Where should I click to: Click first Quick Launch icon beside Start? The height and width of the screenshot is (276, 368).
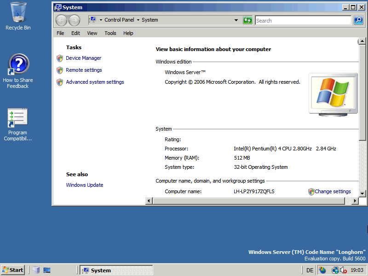36,270
